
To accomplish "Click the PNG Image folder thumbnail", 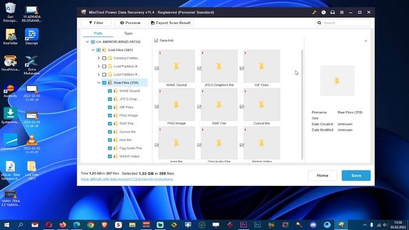I will (x=176, y=104).
